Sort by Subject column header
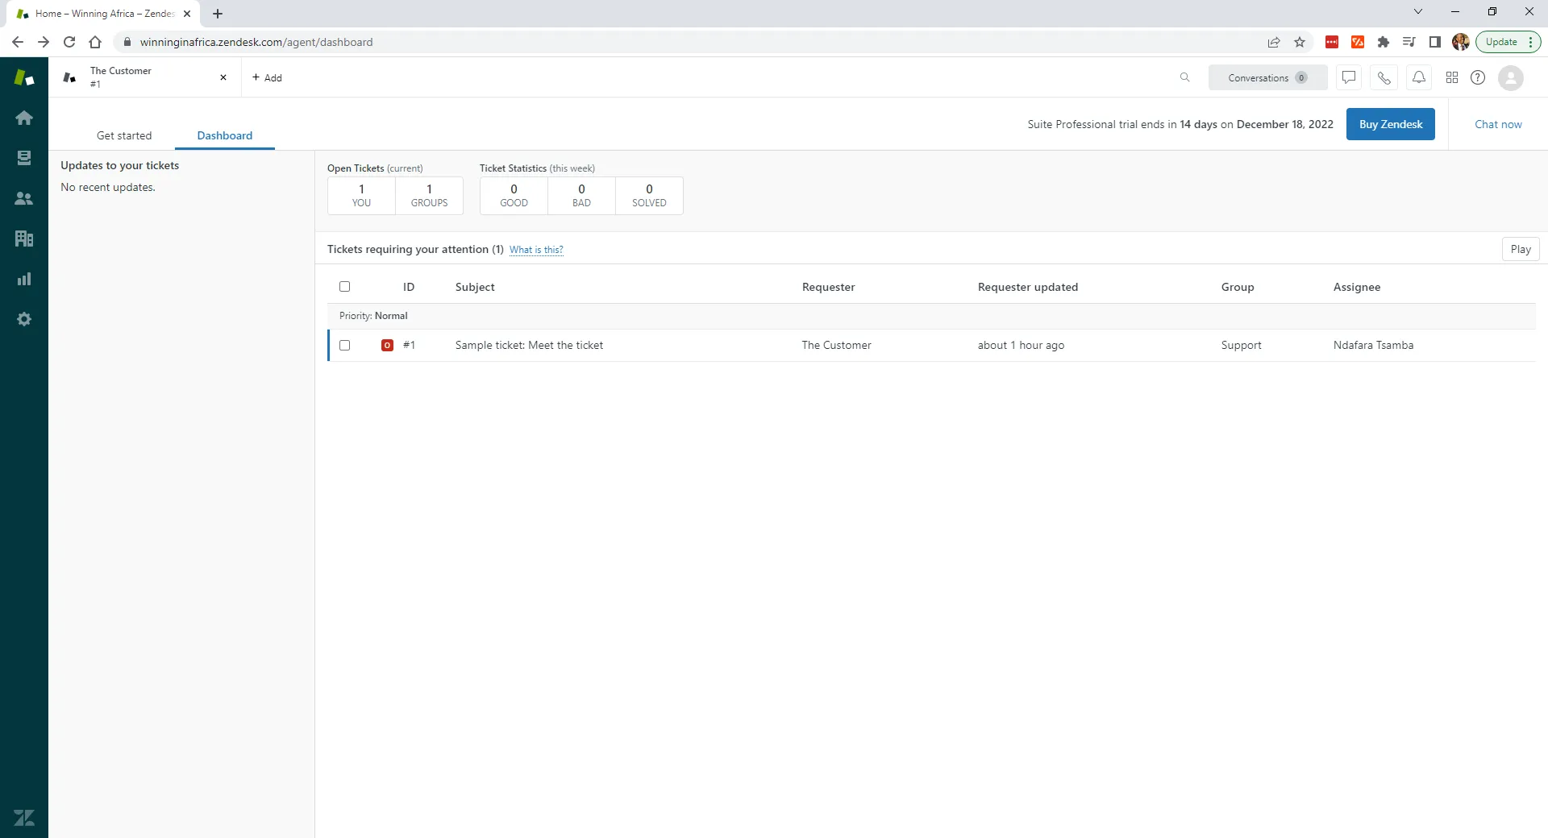This screenshot has height=838, width=1548. (x=475, y=287)
